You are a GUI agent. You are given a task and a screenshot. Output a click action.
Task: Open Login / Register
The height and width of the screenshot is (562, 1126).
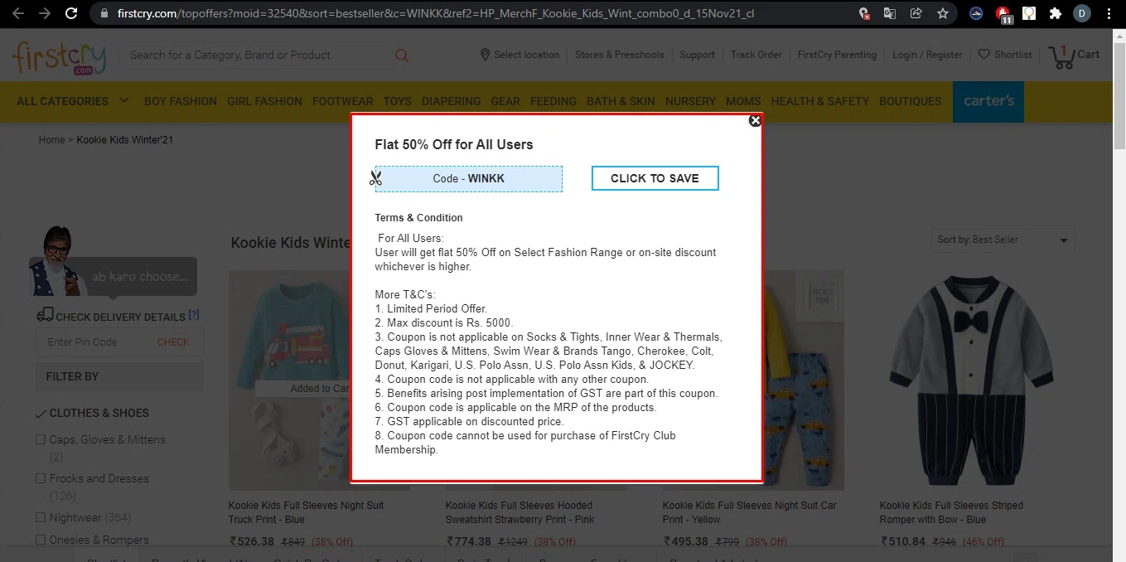927,55
